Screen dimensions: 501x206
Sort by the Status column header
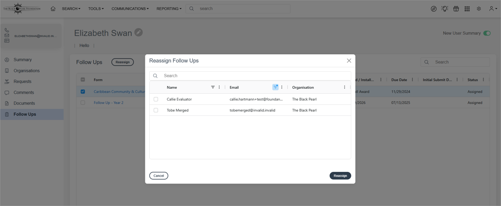click(473, 80)
